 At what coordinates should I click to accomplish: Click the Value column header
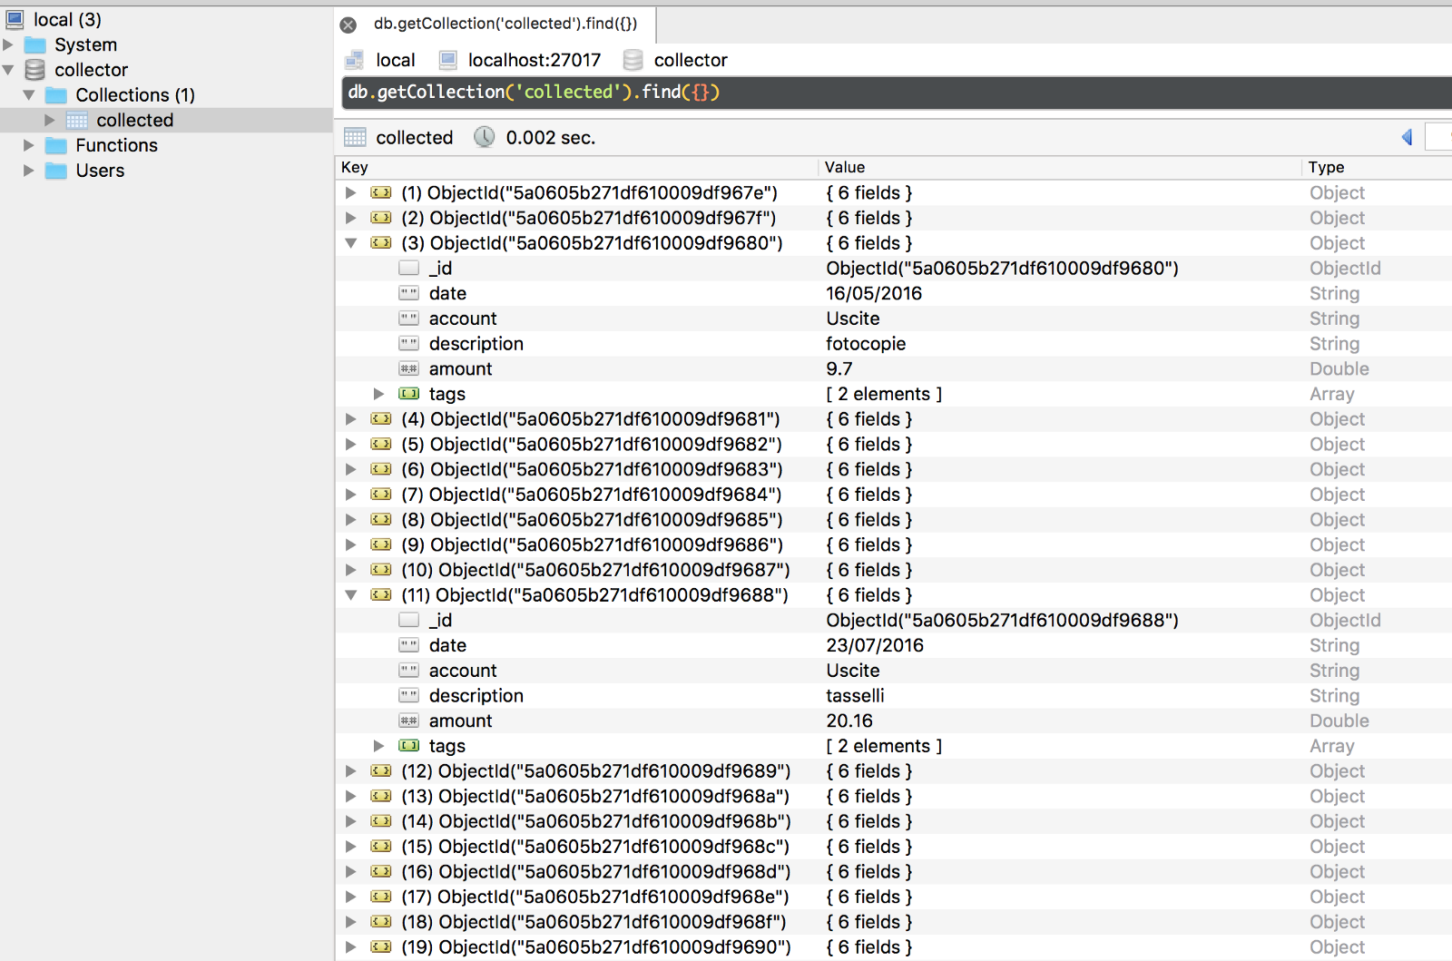[x=845, y=167]
